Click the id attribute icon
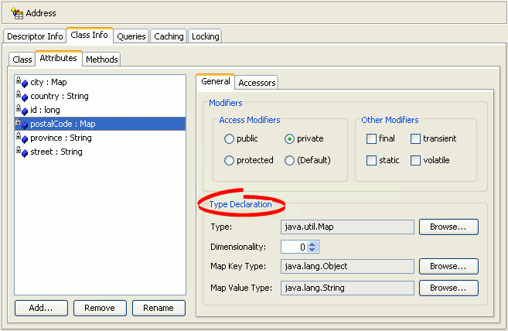This screenshot has width=508, height=331. [22, 110]
